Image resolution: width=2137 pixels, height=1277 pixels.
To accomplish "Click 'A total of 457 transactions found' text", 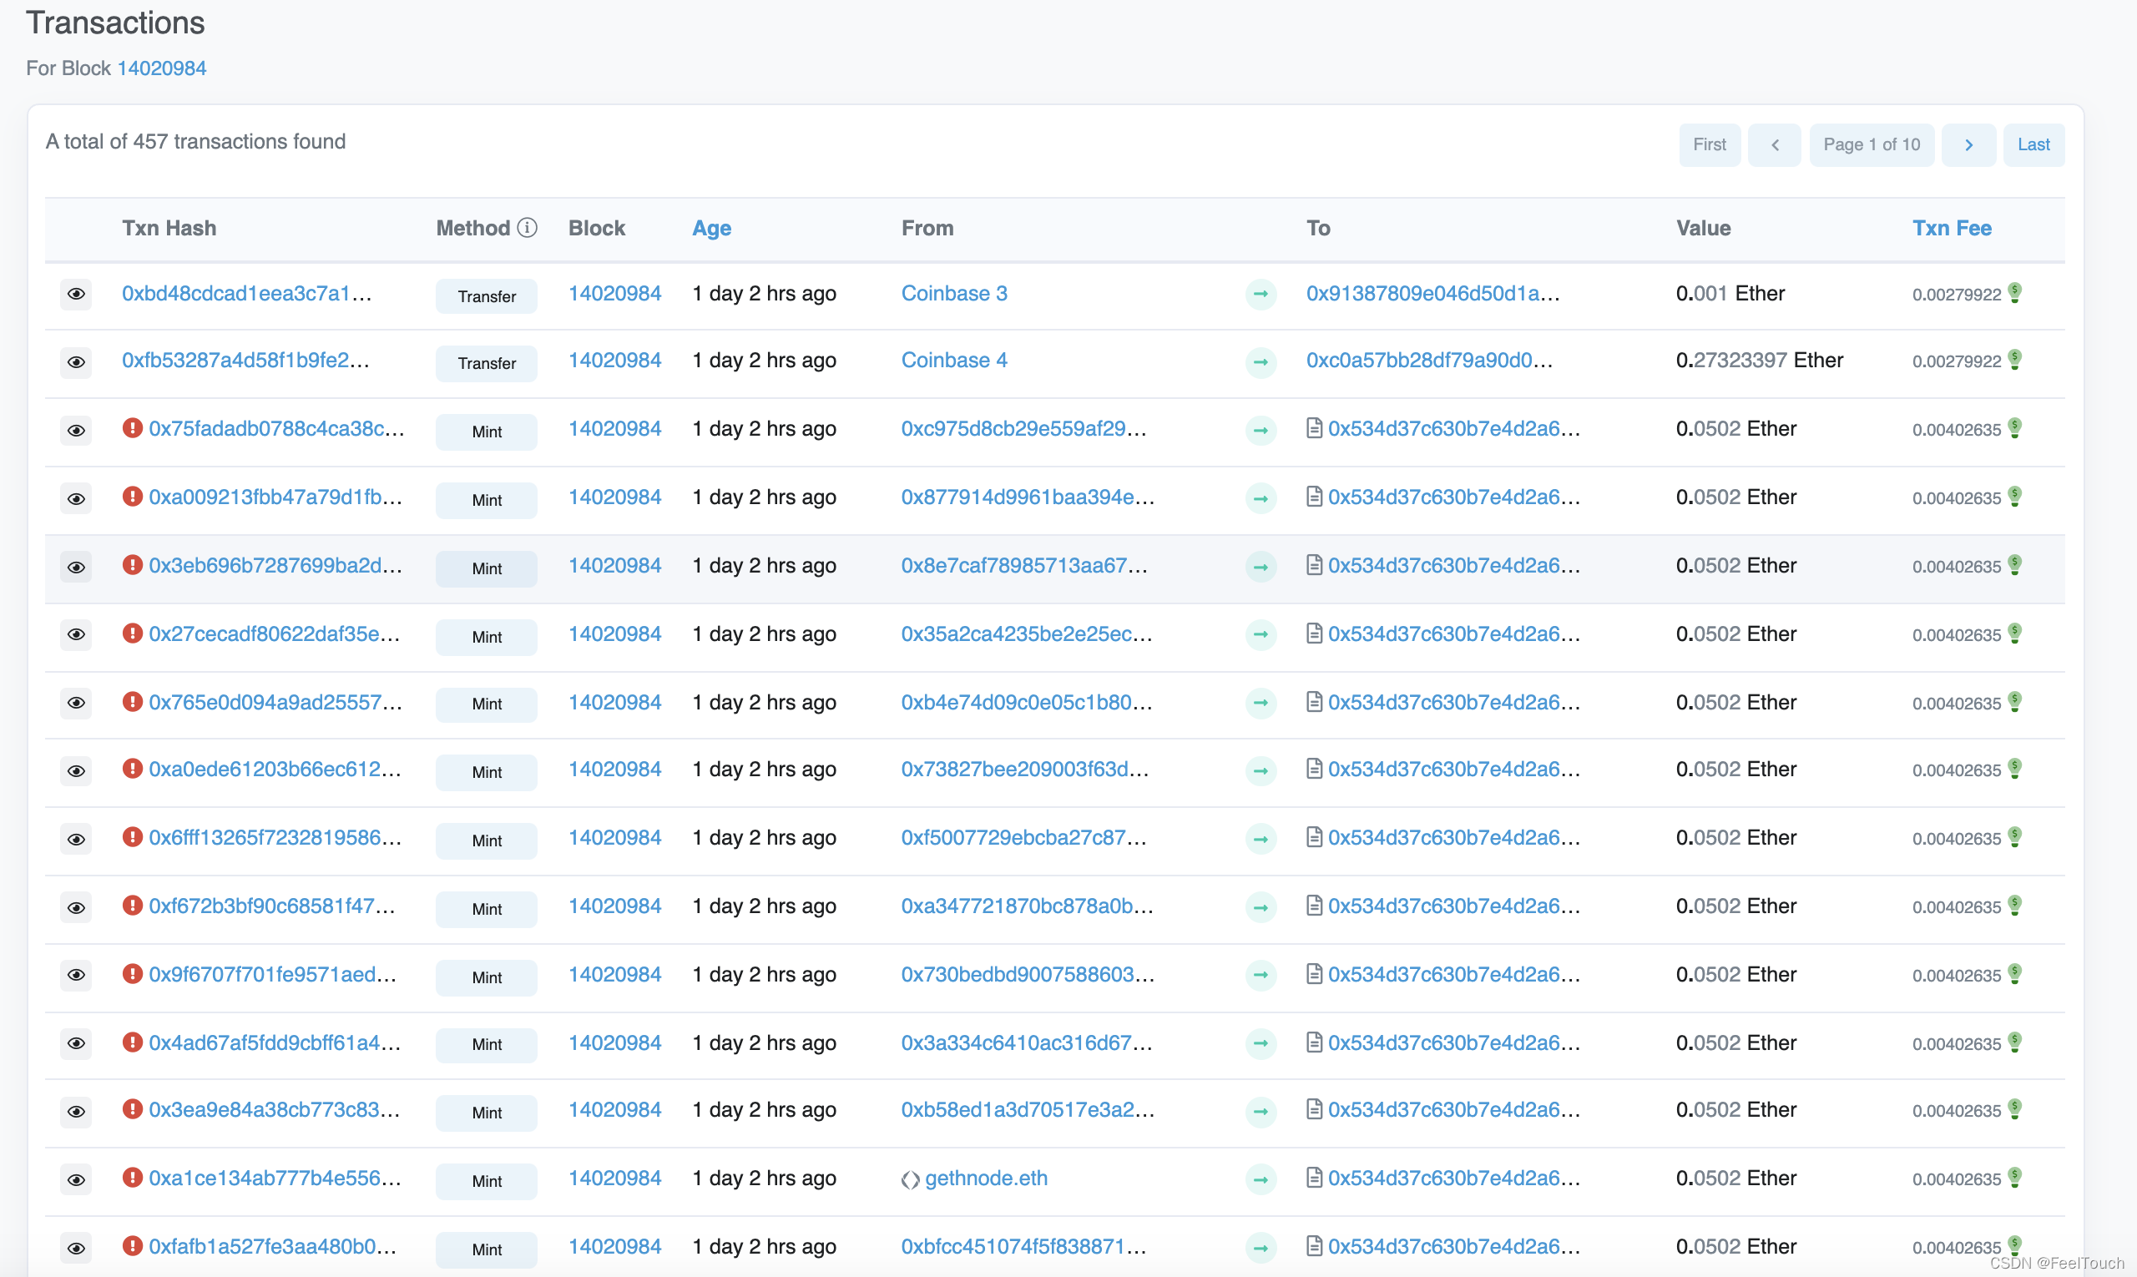I will point(195,141).
